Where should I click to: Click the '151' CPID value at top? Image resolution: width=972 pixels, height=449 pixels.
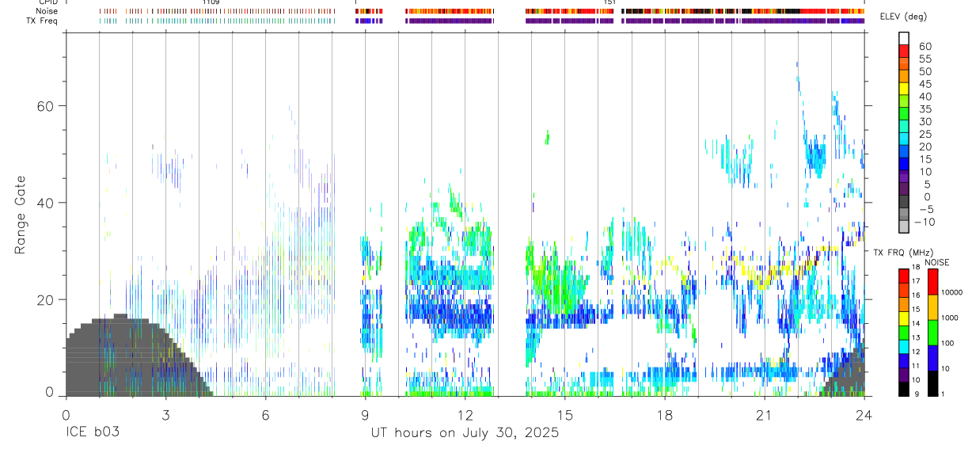click(x=609, y=2)
